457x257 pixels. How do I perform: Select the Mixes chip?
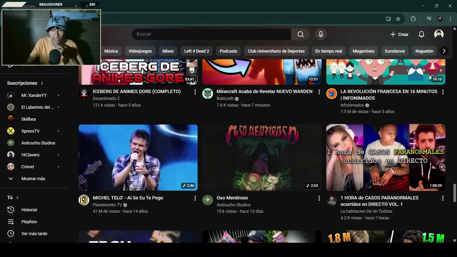pyautogui.click(x=168, y=51)
